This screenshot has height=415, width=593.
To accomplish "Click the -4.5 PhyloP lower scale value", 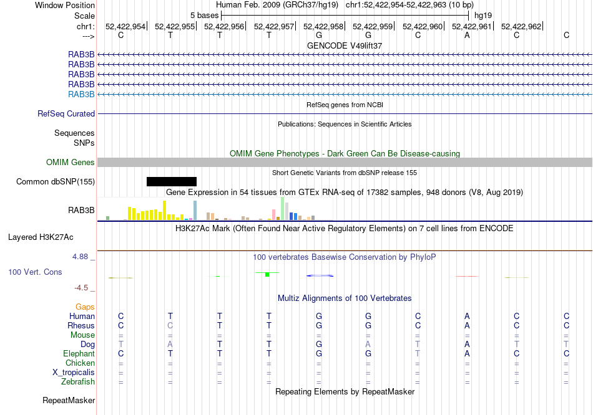I will tap(81, 288).
